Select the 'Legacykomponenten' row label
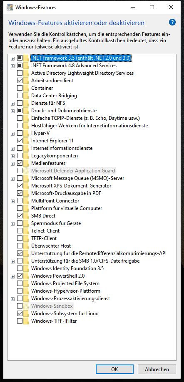This screenshot has height=382, width=184. 55,156
